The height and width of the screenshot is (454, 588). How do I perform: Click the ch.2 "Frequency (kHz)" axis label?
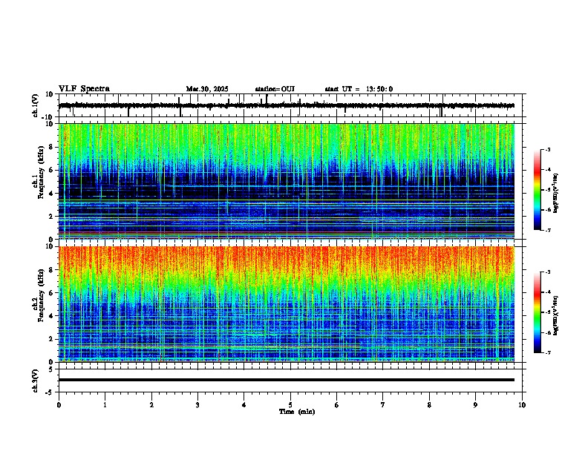41,295
